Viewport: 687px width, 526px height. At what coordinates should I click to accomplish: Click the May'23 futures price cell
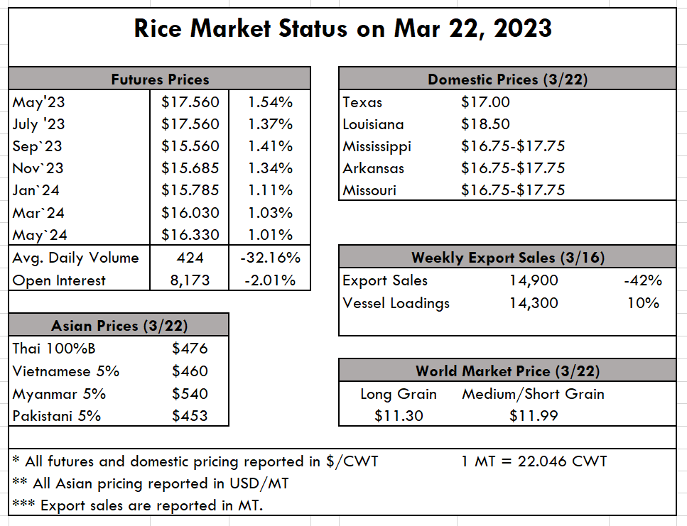click(x=190, y=102)
